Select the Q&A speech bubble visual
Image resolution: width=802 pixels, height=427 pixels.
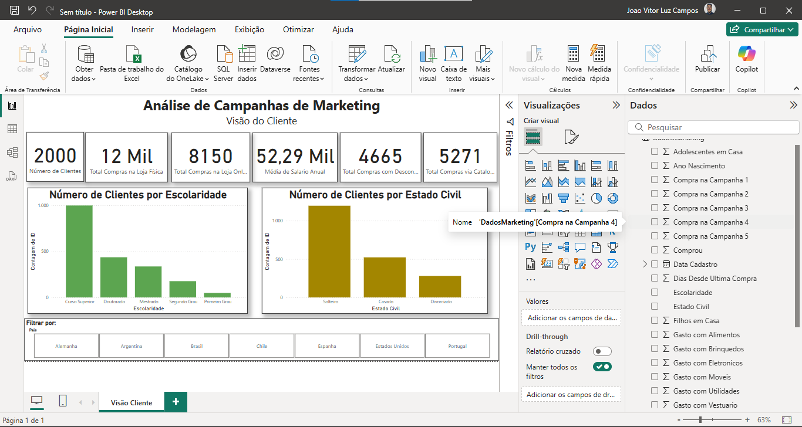[579, 247]
